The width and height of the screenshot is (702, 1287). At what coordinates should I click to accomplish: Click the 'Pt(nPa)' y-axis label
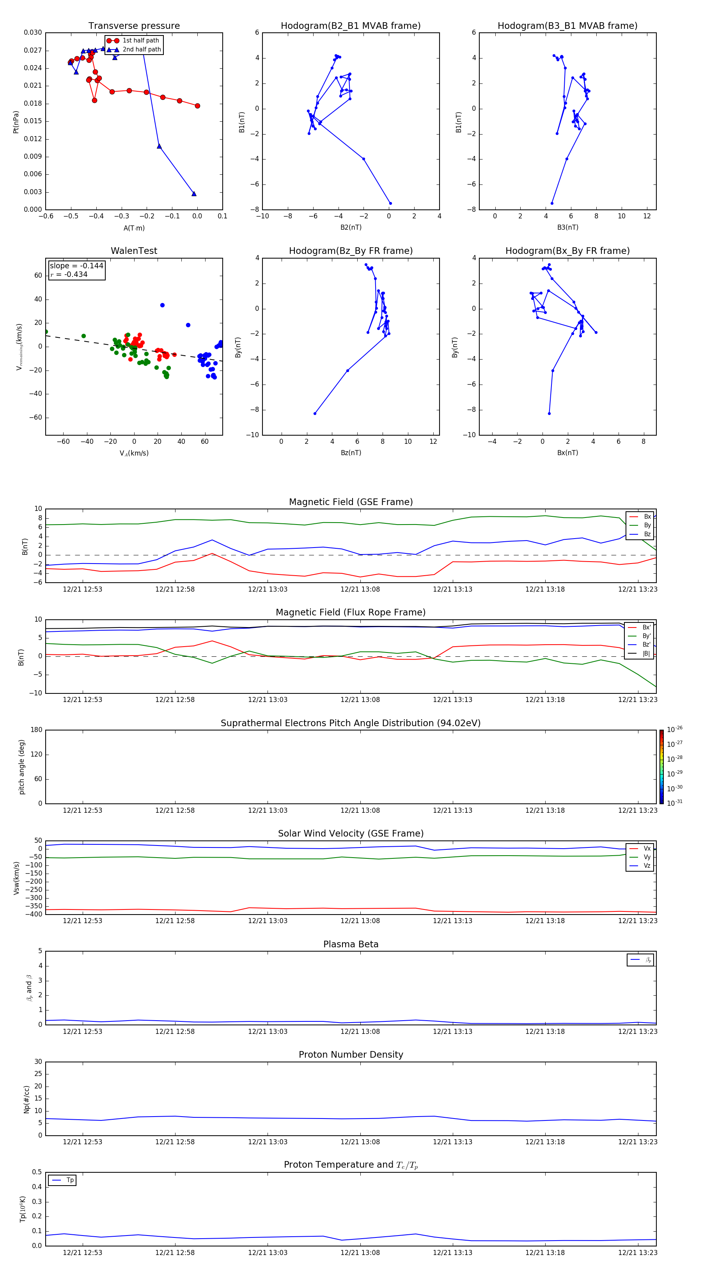tap(16, 122)
